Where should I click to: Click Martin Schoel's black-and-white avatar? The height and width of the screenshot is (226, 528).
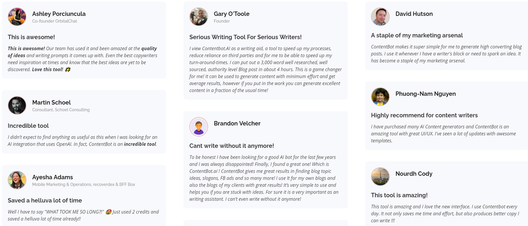click(17, 105)
